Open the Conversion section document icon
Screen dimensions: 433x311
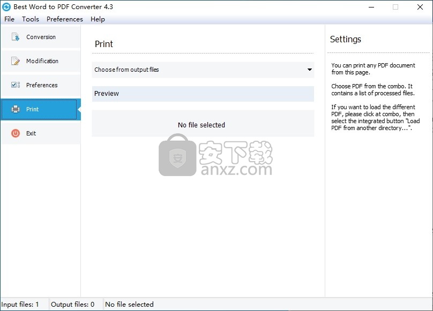pyautogui.click(x=16, y=37)
